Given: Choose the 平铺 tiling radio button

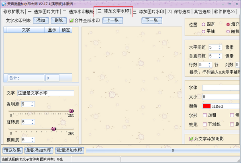Looking at the screenshot, I should tap(203, 31).
